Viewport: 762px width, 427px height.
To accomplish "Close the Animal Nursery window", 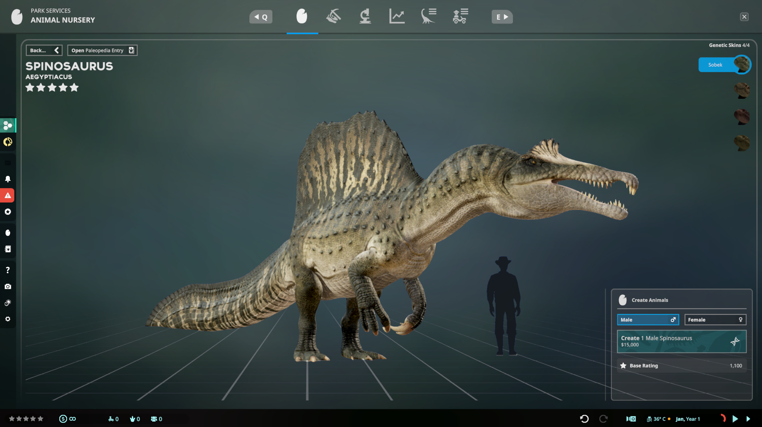I will click(x=744, y=17).
